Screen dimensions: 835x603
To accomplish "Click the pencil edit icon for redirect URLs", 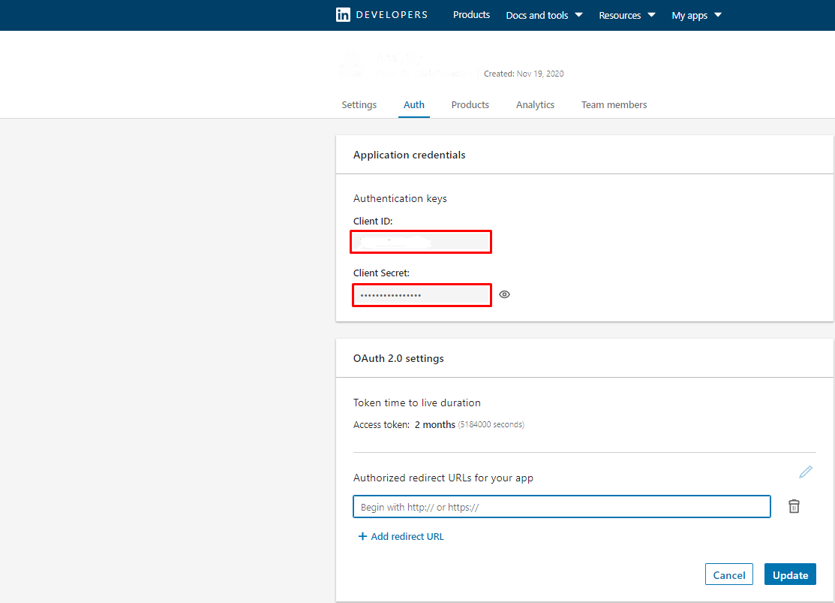I will tap(806, 472).
